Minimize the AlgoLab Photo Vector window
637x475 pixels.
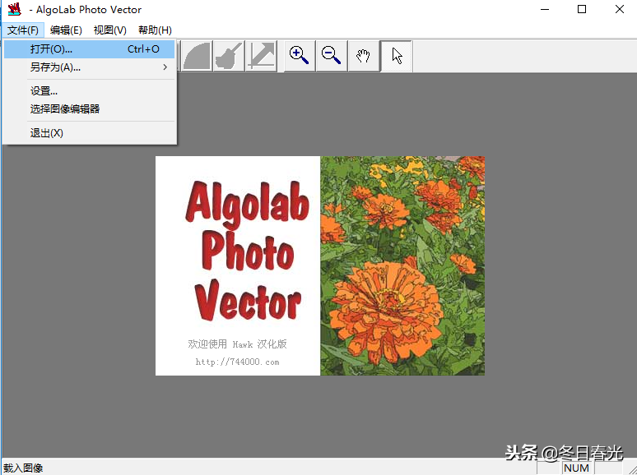(x=544, y=9)
